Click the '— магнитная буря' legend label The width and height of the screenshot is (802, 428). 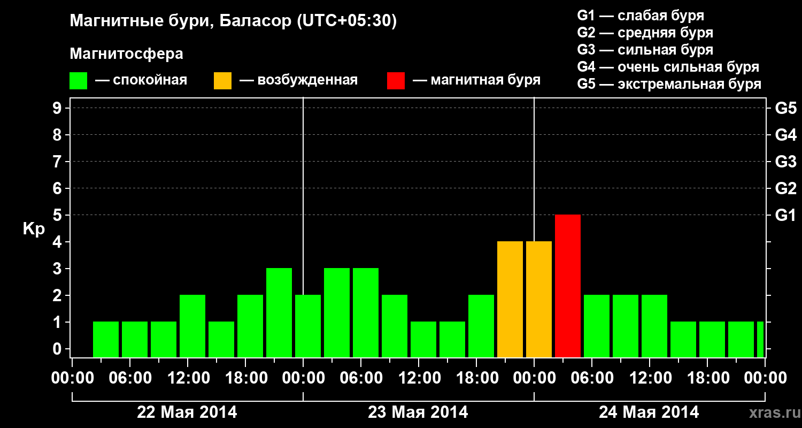476,81
